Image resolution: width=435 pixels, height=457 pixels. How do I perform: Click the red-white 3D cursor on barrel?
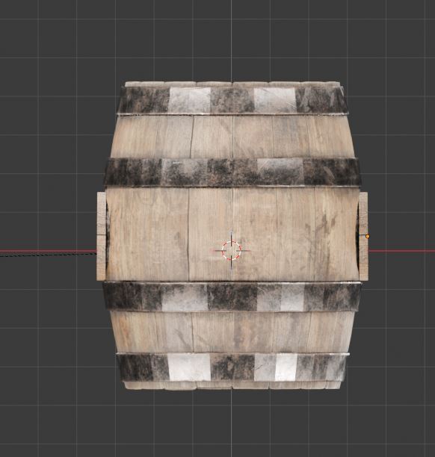pos(232,250)
